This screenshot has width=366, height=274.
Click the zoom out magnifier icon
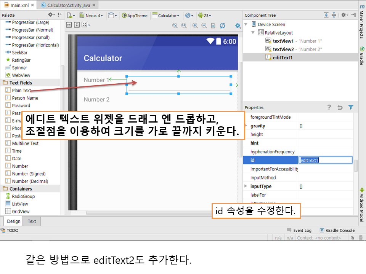(204, 25)
